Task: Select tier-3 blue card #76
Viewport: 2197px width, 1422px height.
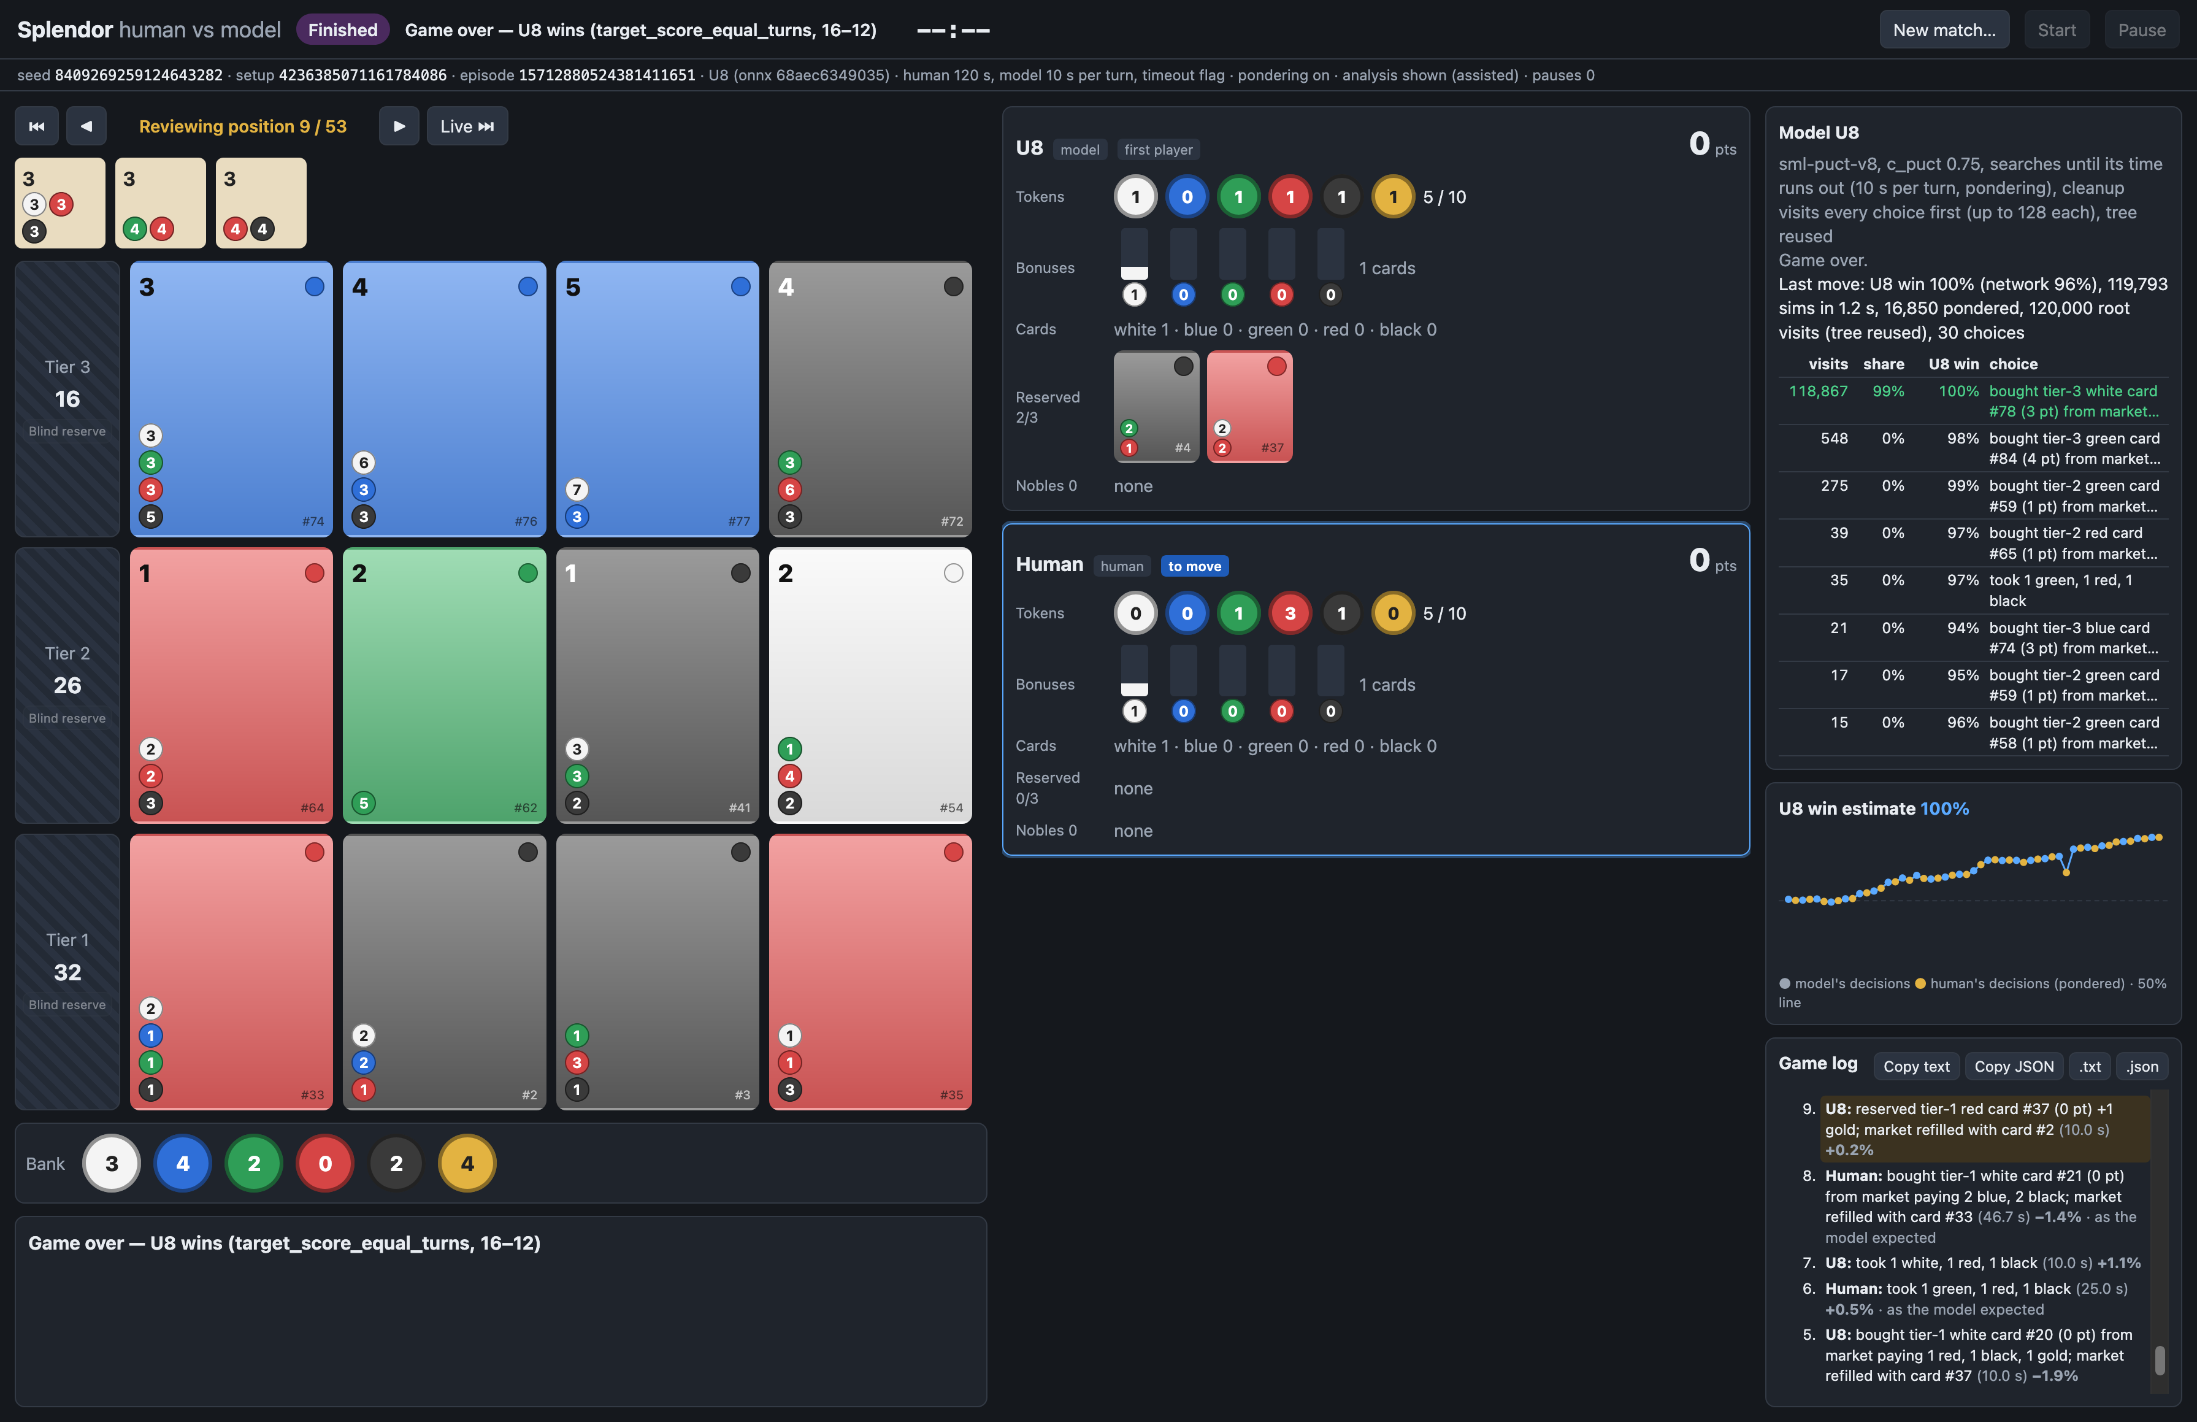Action: click(x=444, y=399)
